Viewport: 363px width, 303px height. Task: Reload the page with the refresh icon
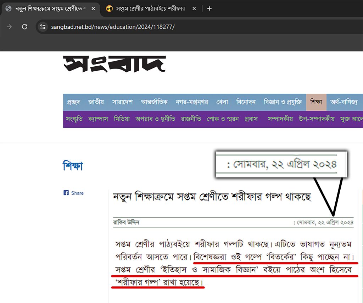click(24, 27)
